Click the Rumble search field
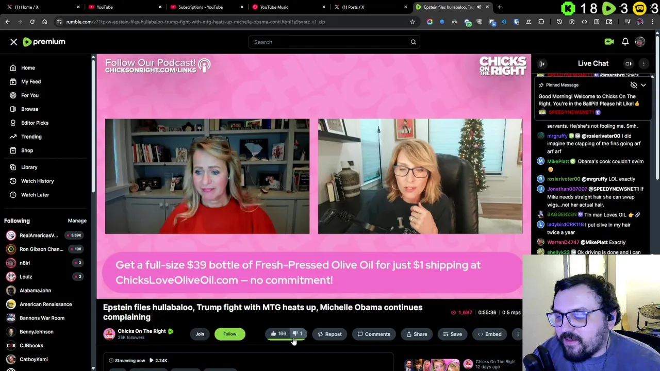660x371 pixels. click(328, 42)
